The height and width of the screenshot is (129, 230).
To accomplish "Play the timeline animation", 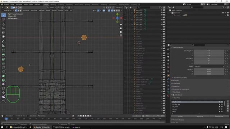I will tap(86, 116).
